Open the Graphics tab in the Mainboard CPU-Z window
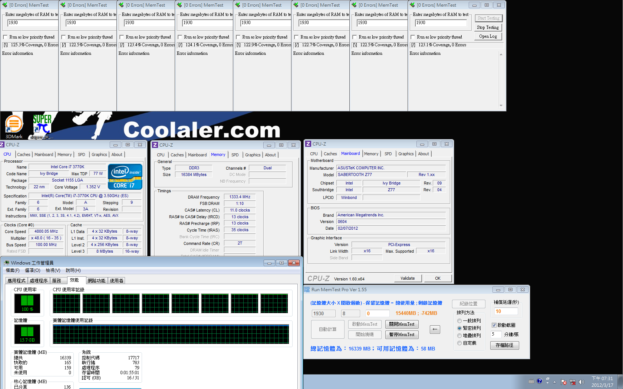The width and height of the screenshot is (623, 389). pyautogui.click(x=406, y=154)
